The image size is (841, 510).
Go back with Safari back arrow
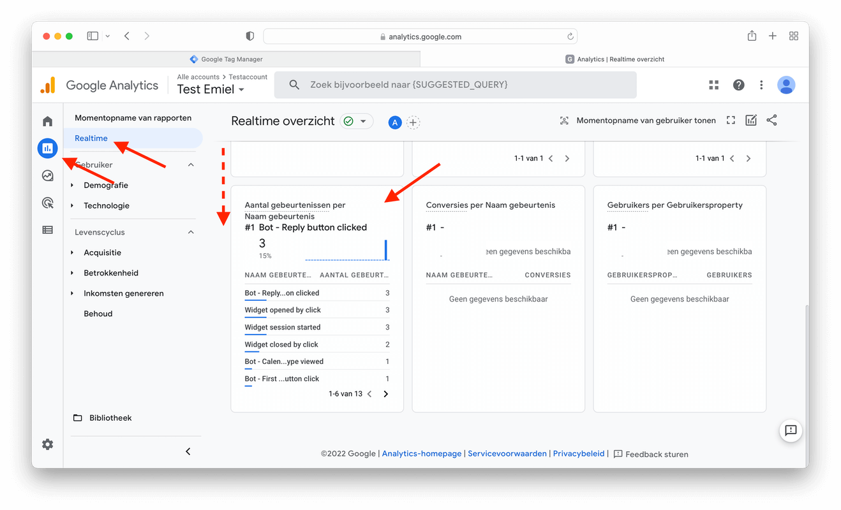point(127,36)
